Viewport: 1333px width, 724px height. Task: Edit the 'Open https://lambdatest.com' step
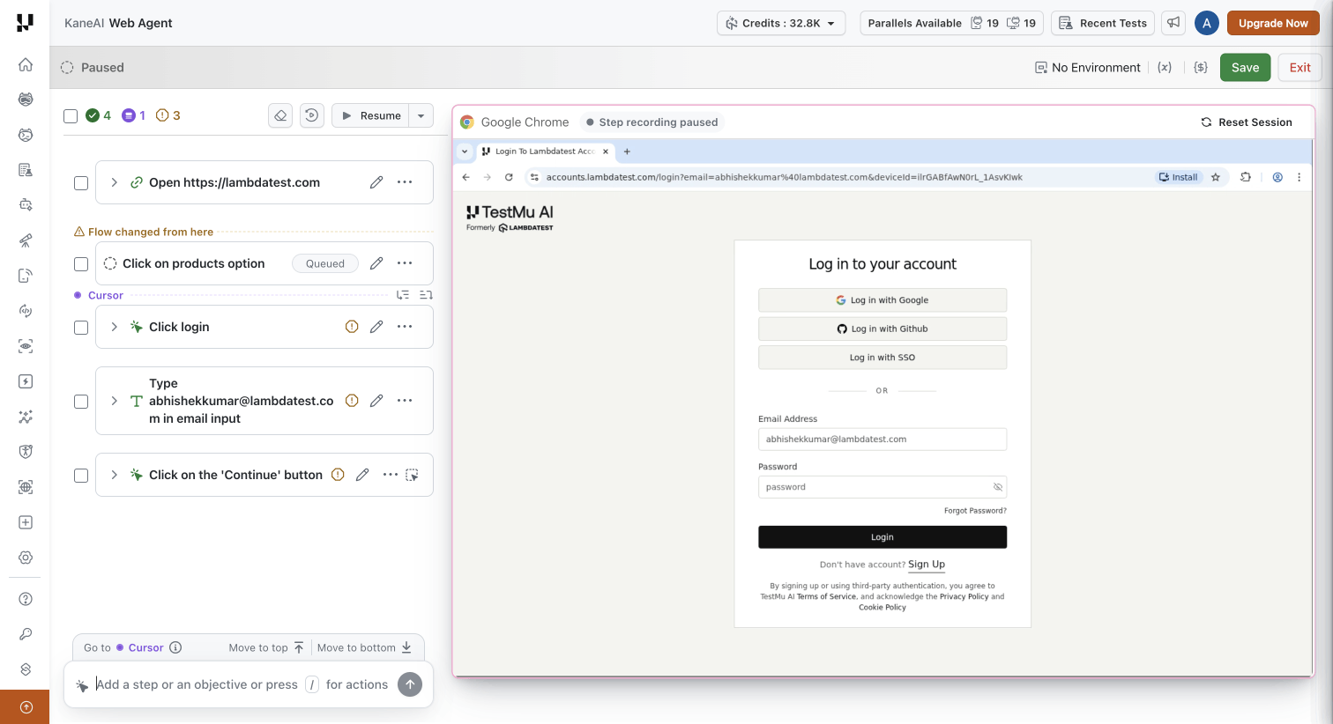(376, 182)
